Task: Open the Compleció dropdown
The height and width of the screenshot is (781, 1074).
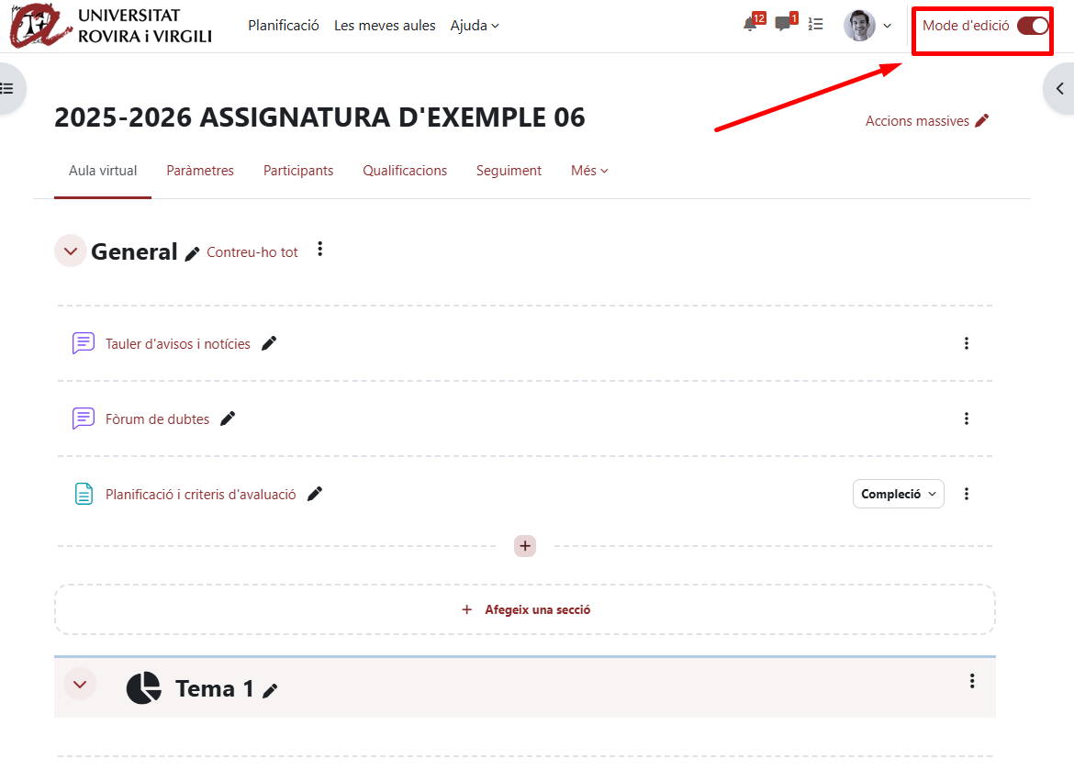Action: point(898,494)
